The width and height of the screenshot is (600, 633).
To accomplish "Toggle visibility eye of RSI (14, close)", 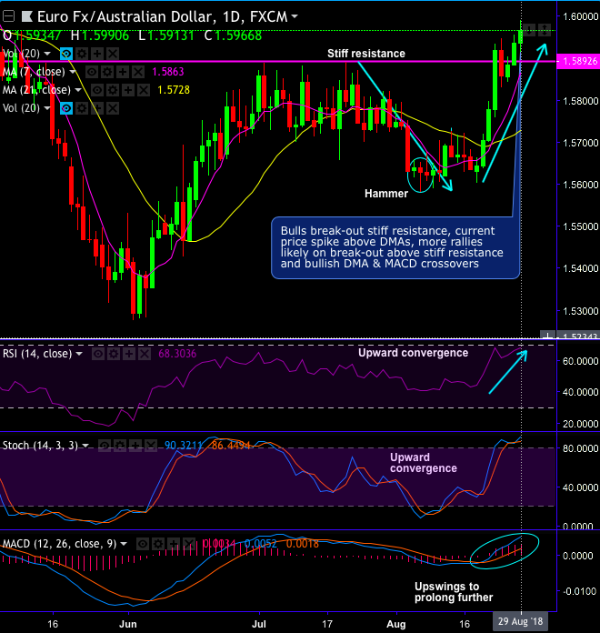I will point(98,354).
